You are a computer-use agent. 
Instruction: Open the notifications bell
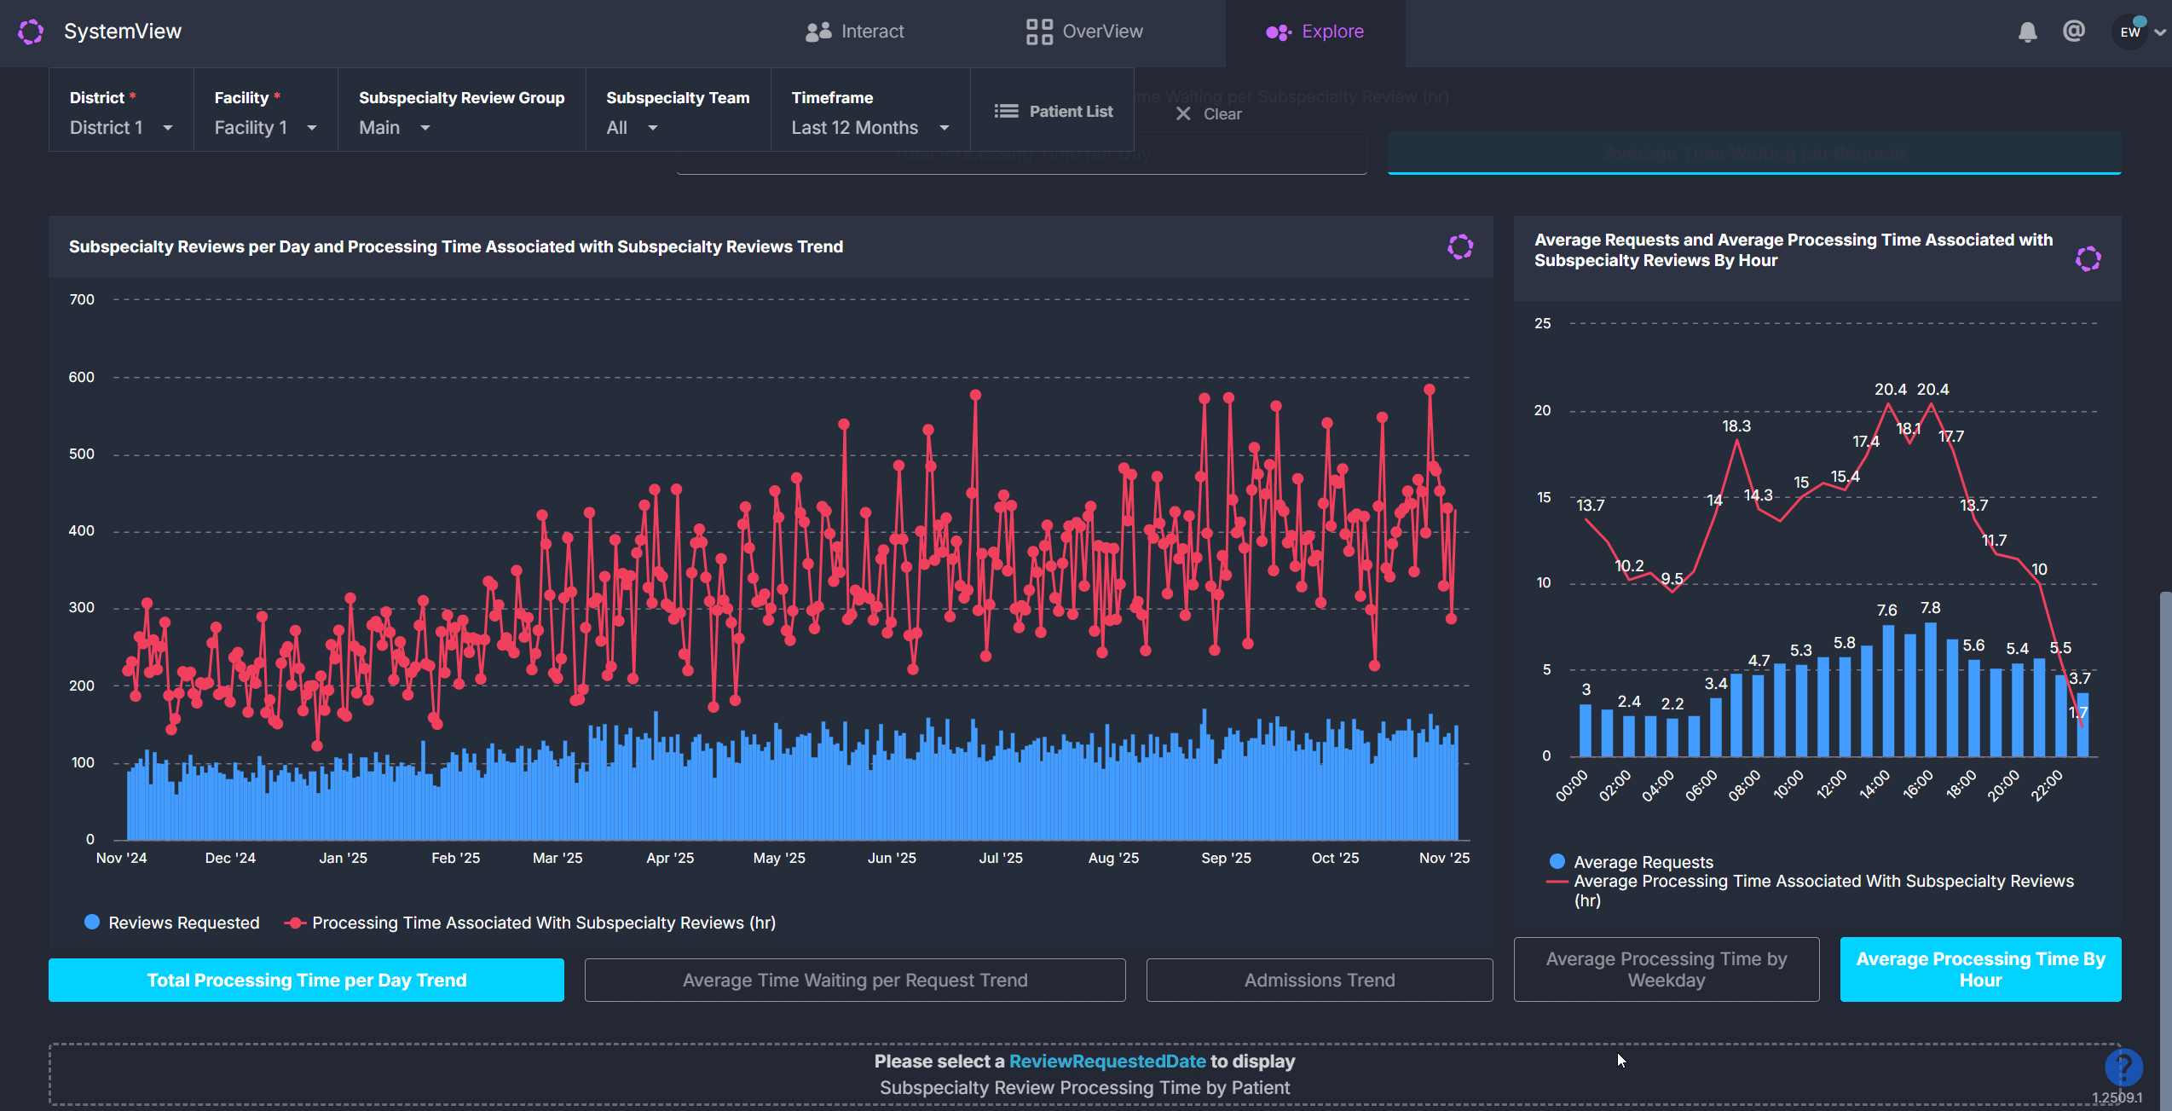click(2027, 32)
